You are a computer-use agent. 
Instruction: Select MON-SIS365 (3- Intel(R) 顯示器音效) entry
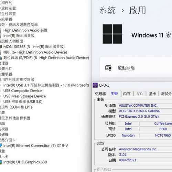click(34, 47)
